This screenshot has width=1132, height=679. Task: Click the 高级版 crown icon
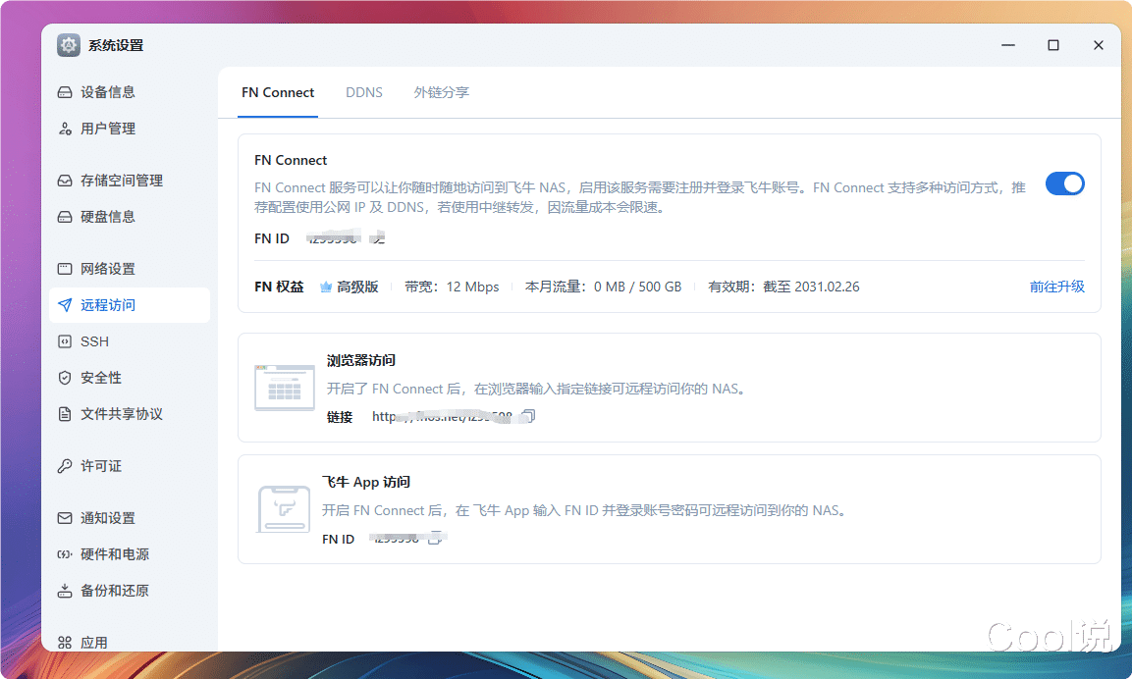tap(326, 287)
